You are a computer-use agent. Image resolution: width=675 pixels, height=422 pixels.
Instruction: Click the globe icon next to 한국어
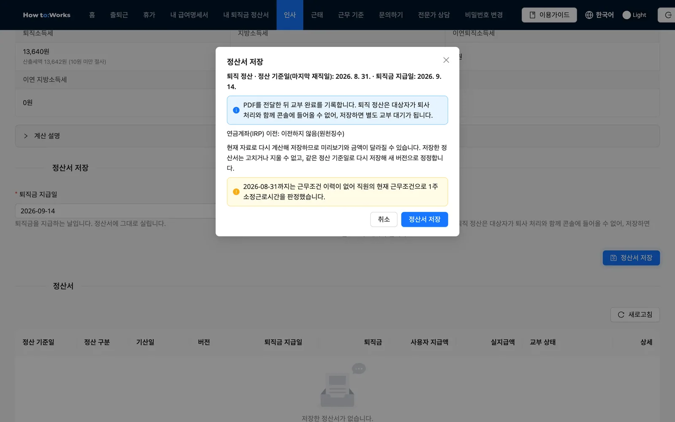coord(589,15)
